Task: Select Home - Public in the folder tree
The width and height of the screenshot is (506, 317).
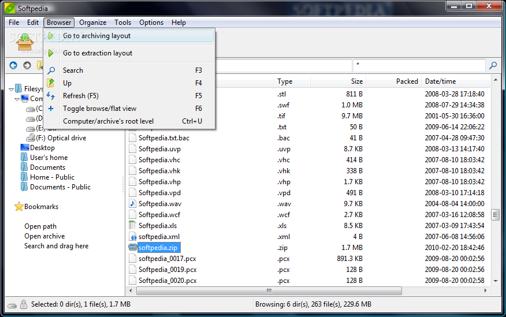Action: tap(52, 177)
